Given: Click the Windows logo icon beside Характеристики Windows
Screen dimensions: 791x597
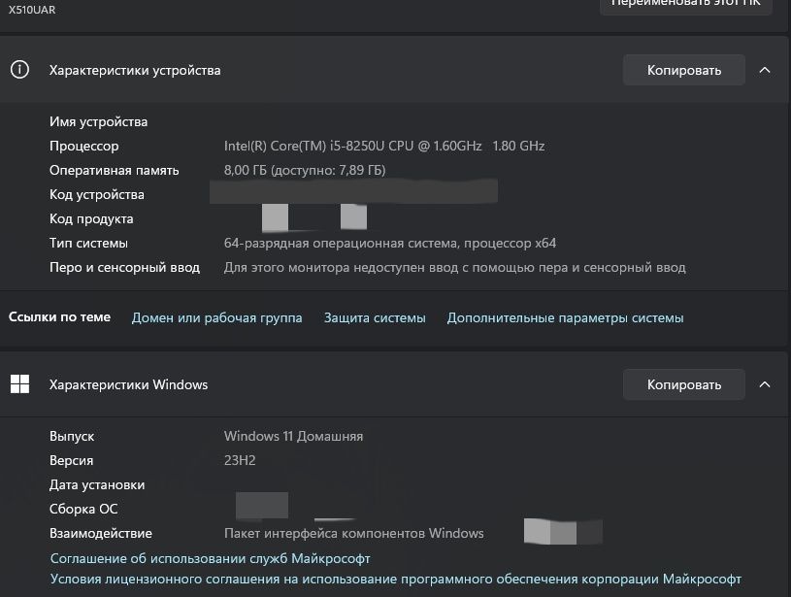Looking at the screenshot, I should point(19,384).
